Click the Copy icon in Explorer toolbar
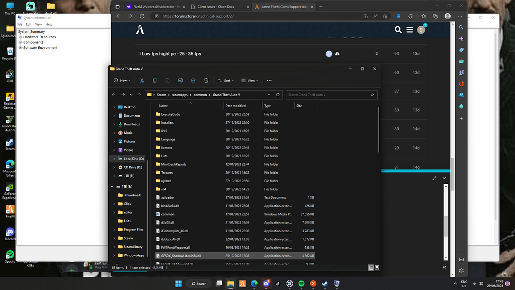The height and width of the screenshot is (290, 515). [155, 80]
